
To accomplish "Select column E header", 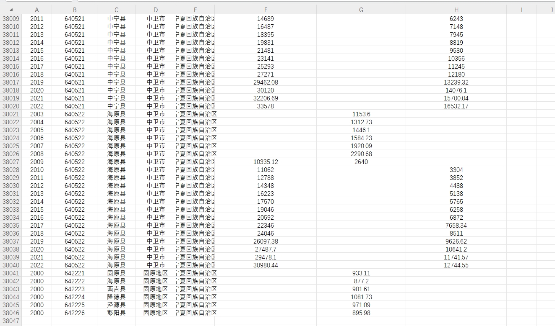I will 195,10.
